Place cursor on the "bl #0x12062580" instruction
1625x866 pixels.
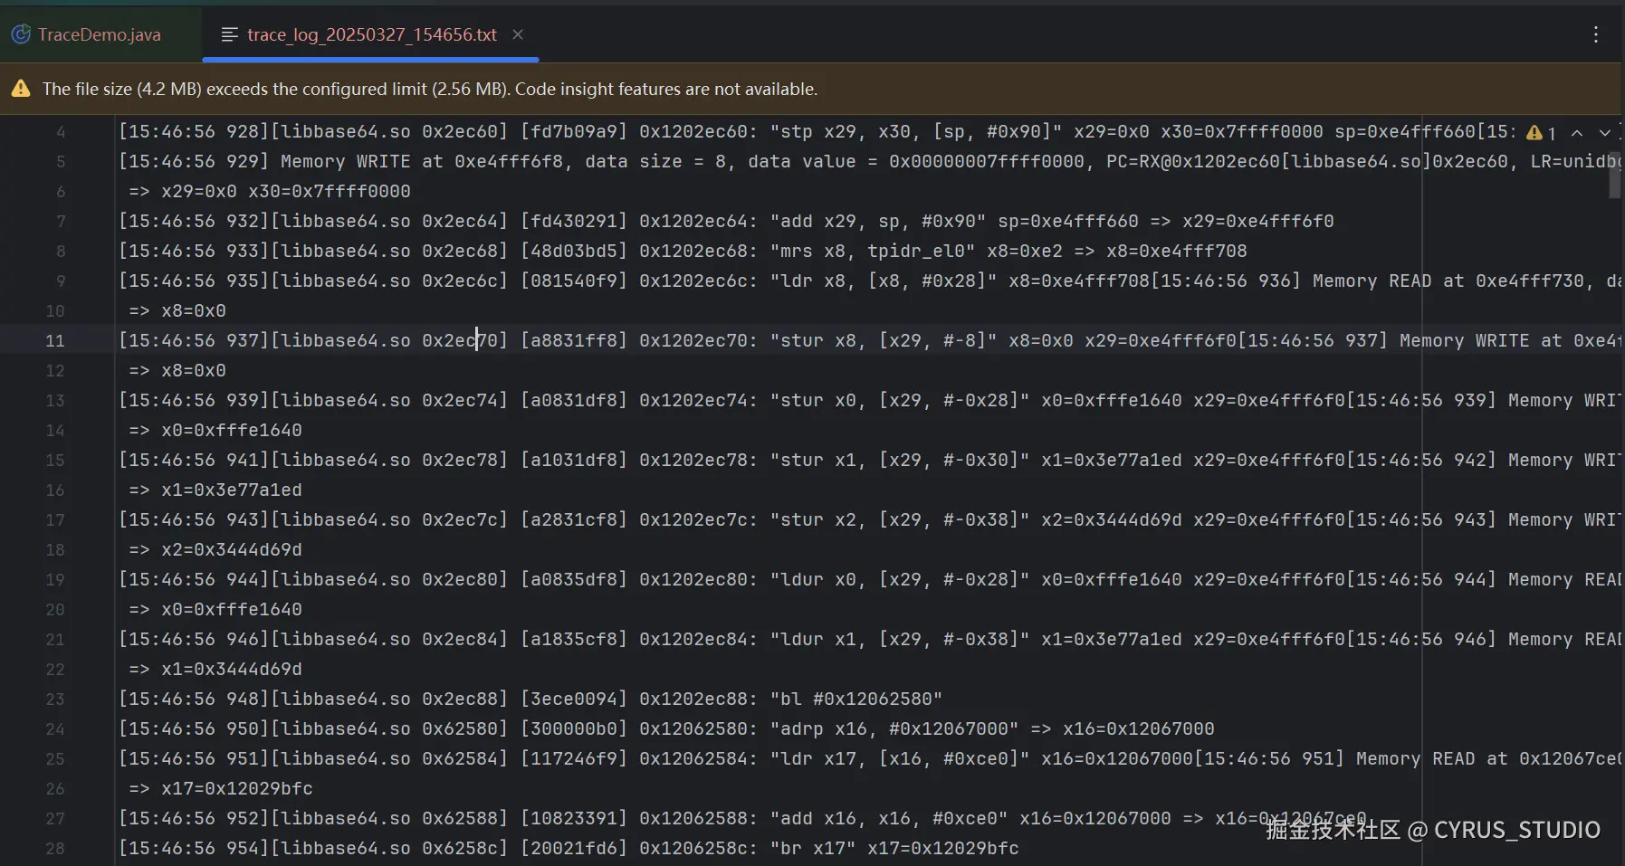point(856,699)
